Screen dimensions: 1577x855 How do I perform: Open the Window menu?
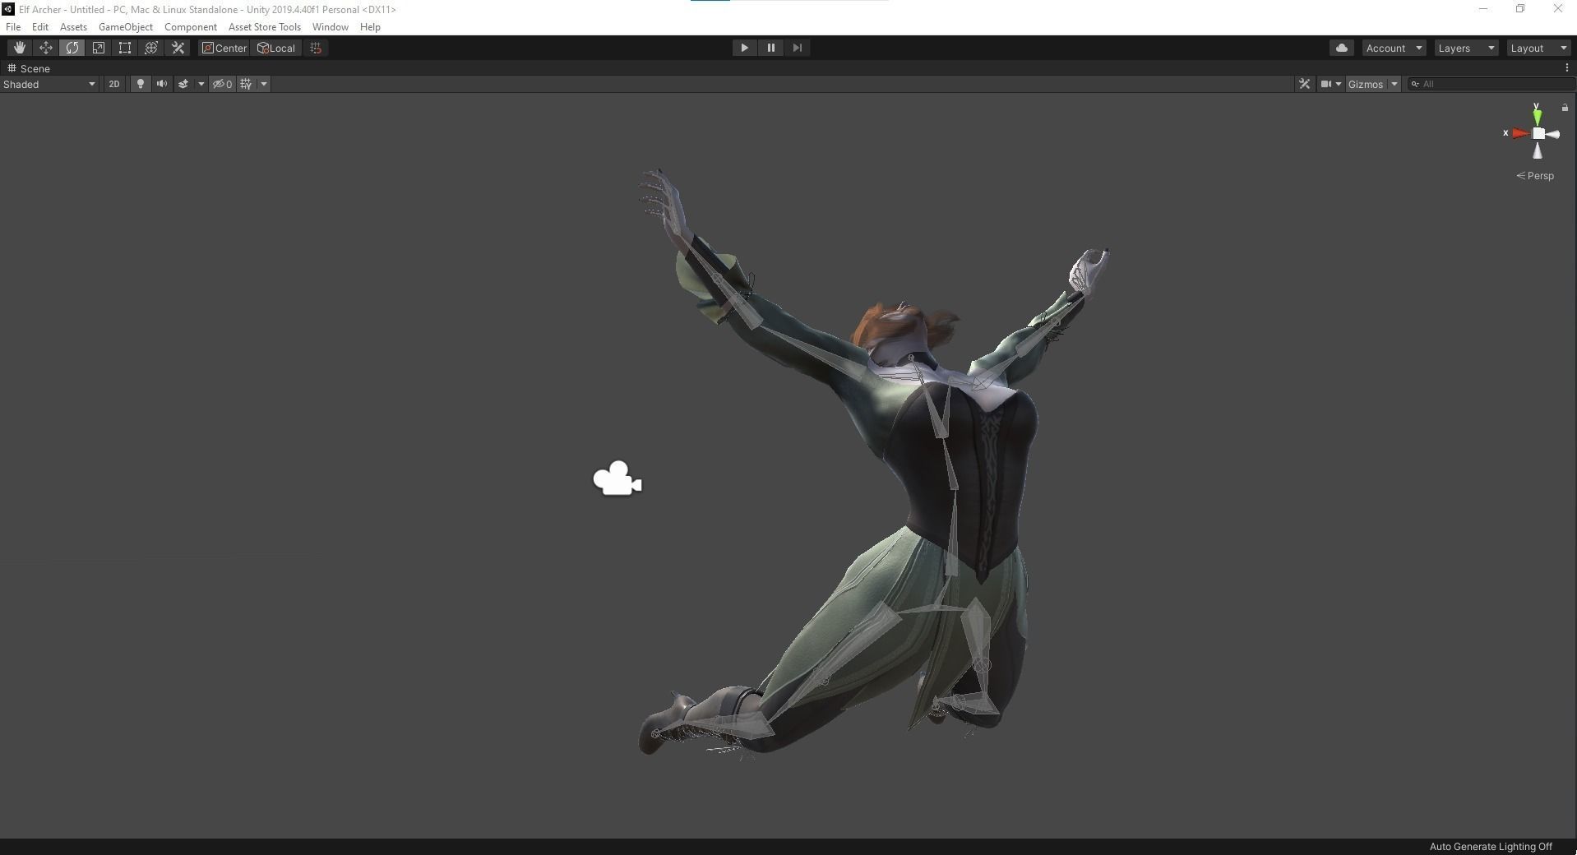point(331,27)
